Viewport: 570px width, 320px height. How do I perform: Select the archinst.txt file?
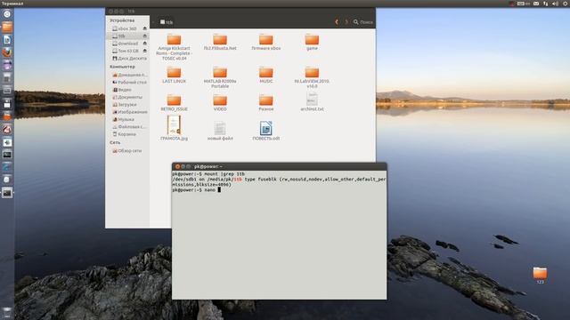(312, 100)
